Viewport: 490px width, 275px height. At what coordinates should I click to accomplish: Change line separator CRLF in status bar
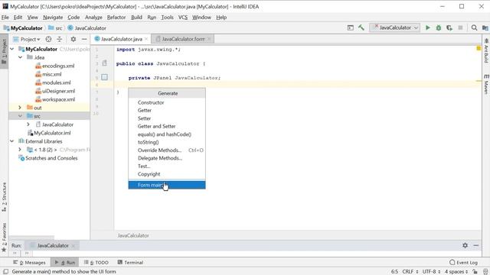[410, 272]
